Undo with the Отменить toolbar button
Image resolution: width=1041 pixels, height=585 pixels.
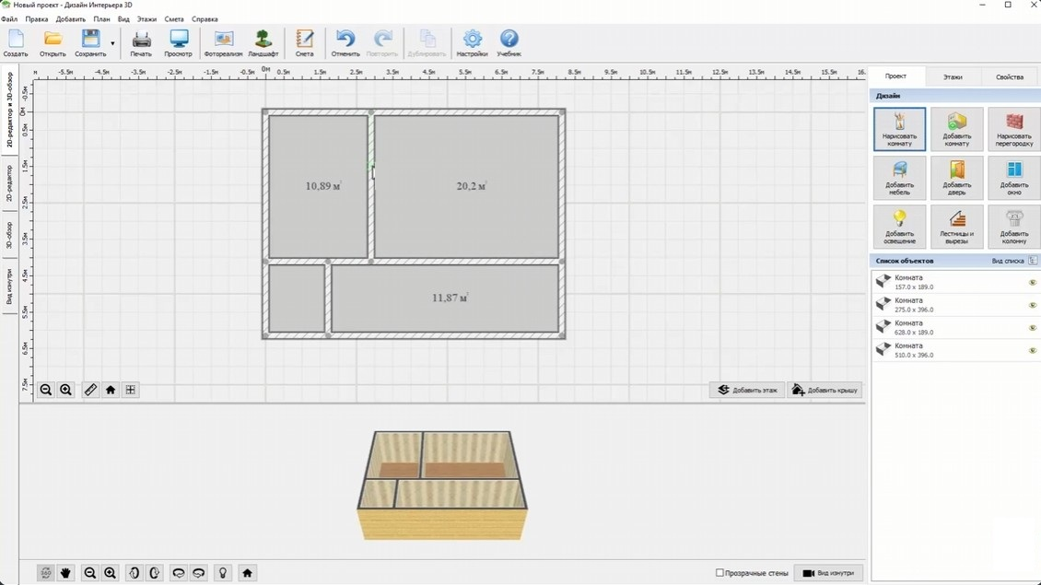tap(345, 43)
